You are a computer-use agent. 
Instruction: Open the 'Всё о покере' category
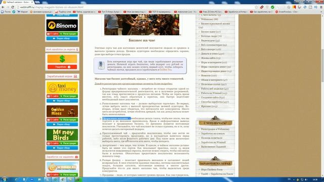pos(211,50)
